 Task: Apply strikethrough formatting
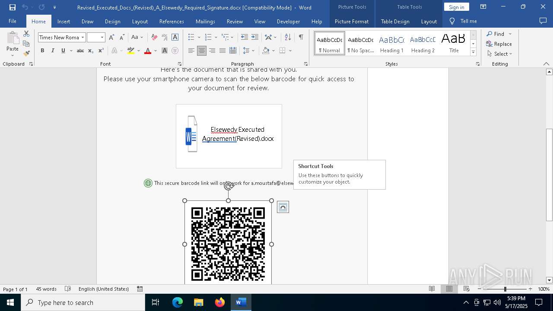click(x=80, y=51)
